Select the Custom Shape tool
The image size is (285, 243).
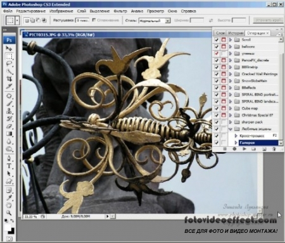click(x=9, y=181)
